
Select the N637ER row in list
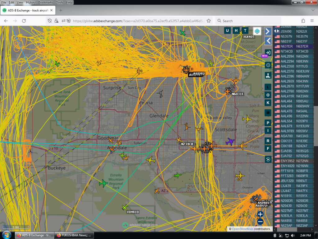[x=294, y=46]
